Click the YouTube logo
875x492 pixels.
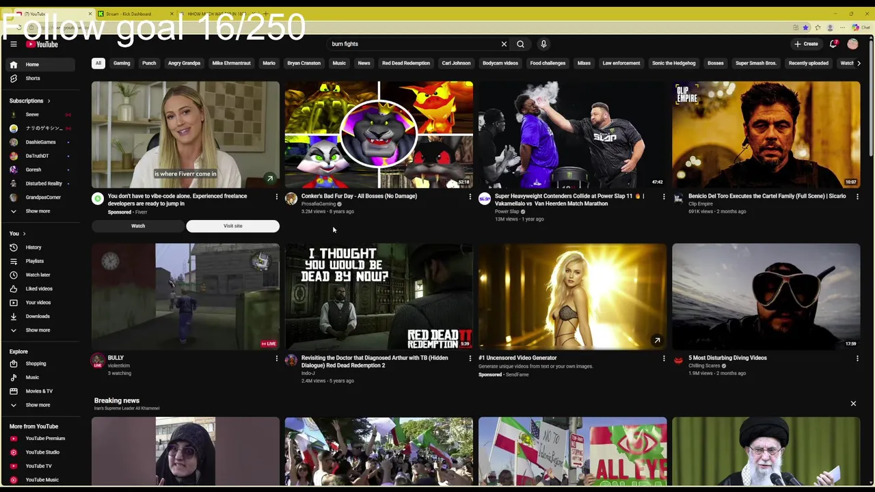pyautogui.click(x=42, y=44)
